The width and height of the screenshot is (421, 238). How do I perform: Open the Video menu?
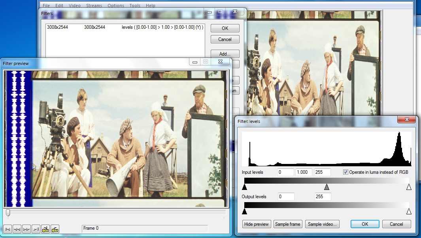coord(74,6)
